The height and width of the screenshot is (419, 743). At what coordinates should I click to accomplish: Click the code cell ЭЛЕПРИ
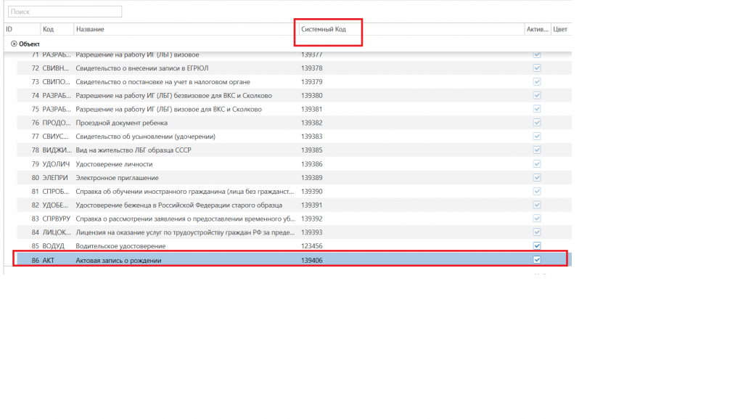(x=55, y=178)
